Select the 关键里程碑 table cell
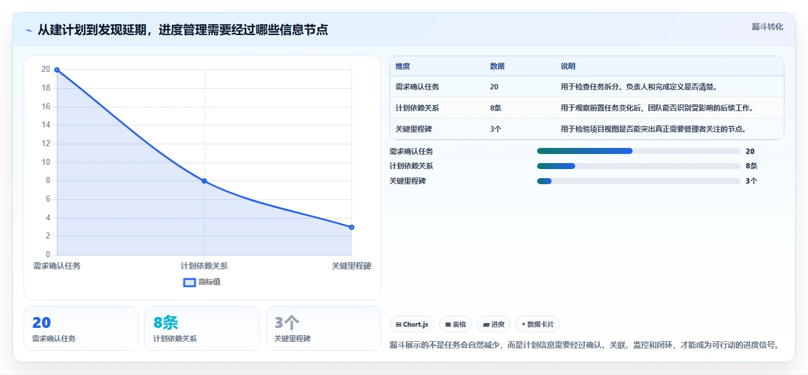 click(414, 129)
